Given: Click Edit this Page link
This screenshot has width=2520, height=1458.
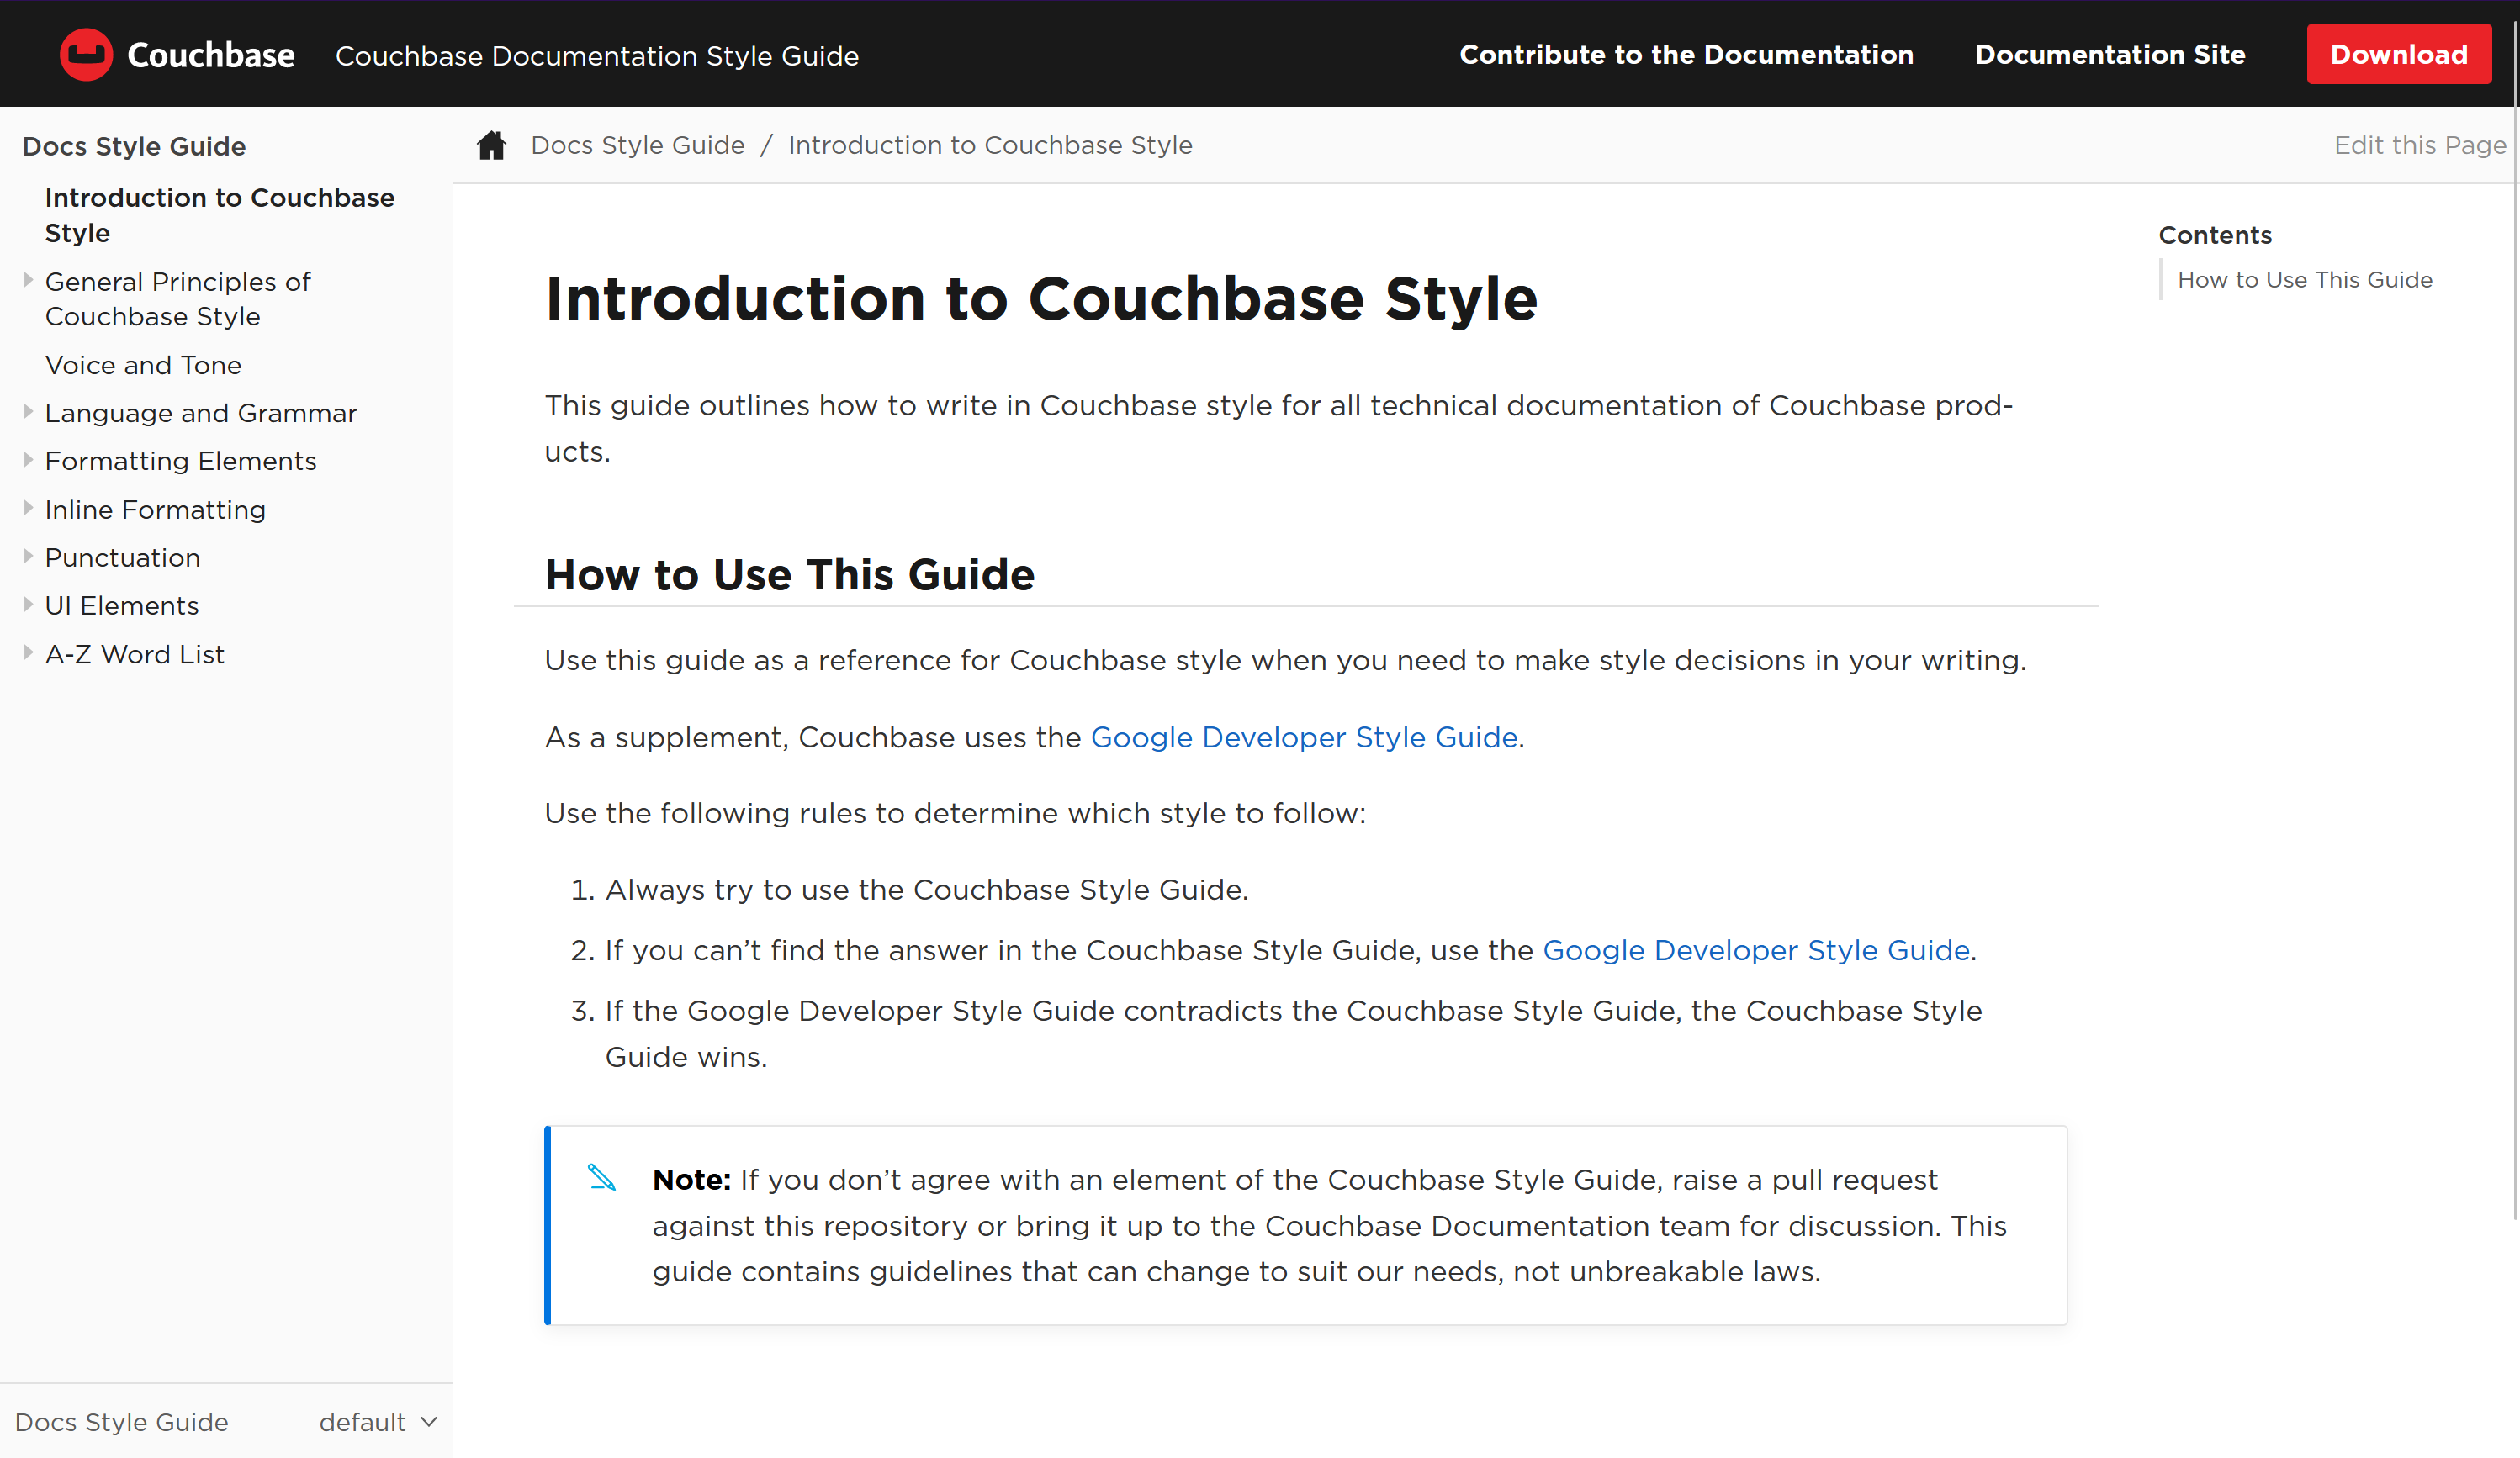Looking at the screenshot, I should (x=2420, y=145).
